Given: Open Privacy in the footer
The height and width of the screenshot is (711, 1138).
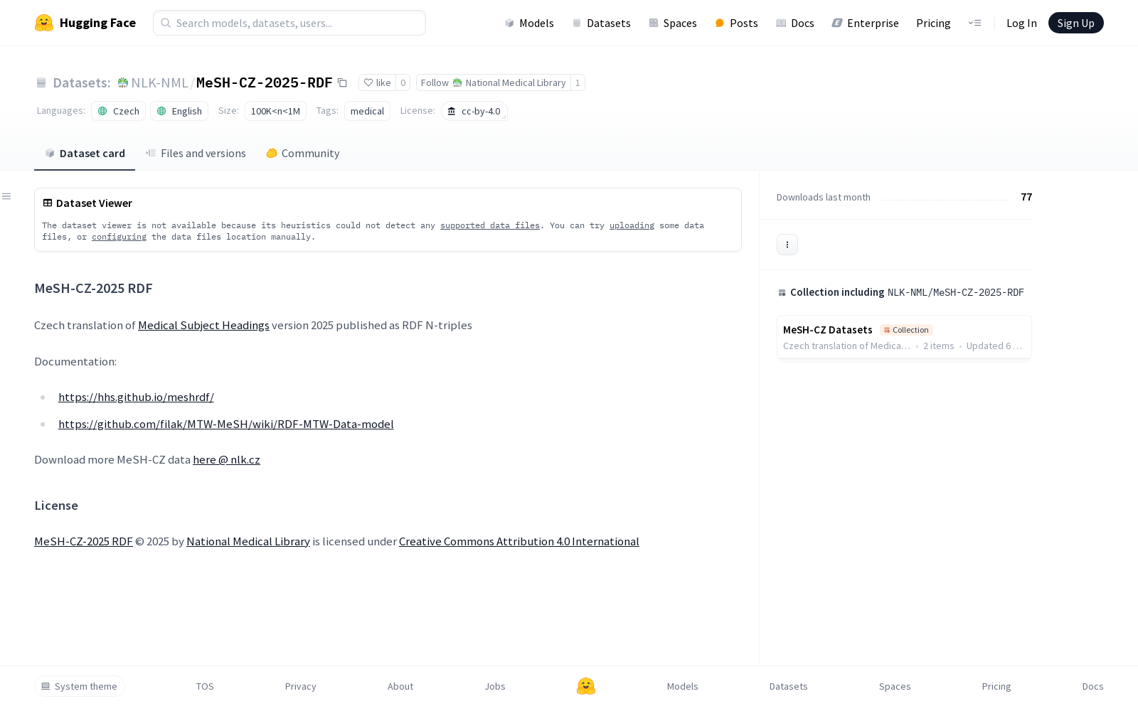Looking at the screenshot, I should coord(300,686).
